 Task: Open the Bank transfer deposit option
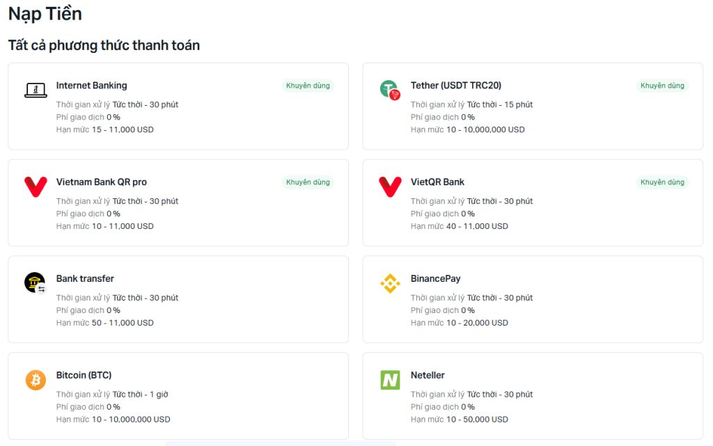coord(85,279)
